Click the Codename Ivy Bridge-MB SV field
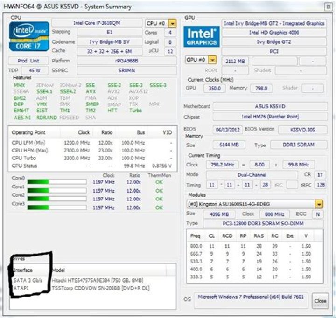Screen dimensions: 336x318 [110, 42]
